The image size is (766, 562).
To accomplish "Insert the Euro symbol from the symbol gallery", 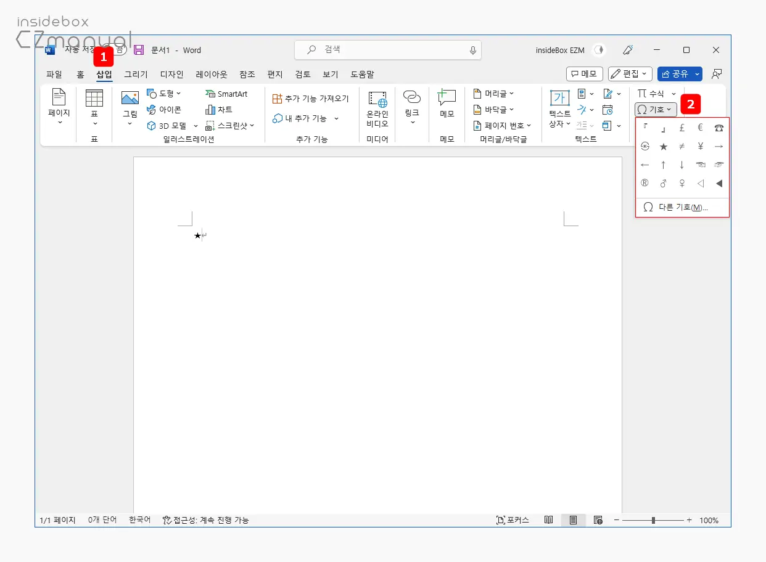I will pyautogui.click(x=700, y=128).
